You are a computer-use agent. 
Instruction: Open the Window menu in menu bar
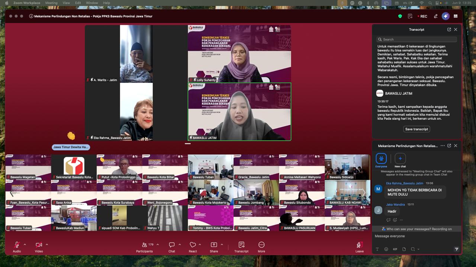pos(92,3)
